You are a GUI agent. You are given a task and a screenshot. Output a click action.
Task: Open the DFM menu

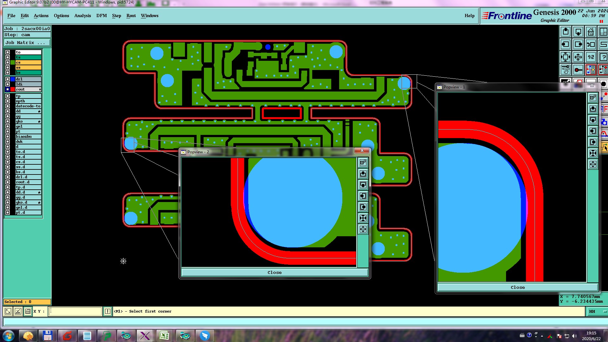[101, 16]
